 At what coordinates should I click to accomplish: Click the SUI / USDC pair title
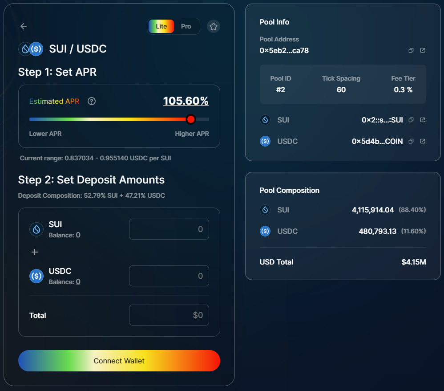tap(78, 49)
